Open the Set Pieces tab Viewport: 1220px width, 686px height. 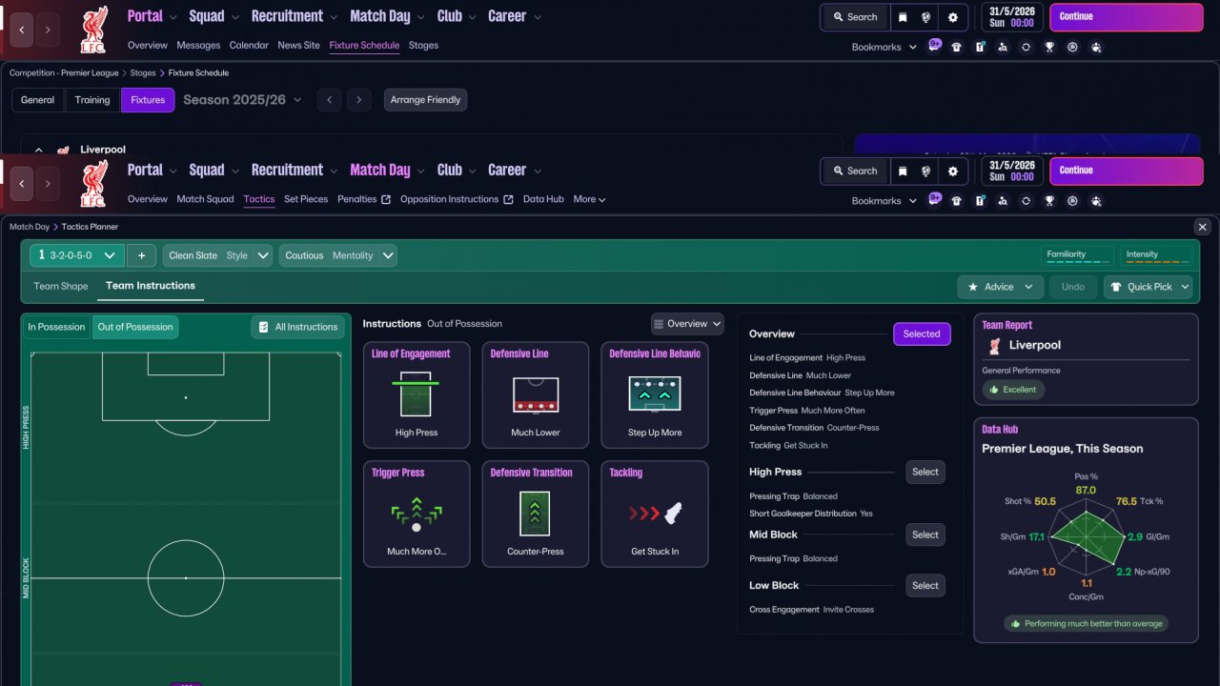[306, 199]
